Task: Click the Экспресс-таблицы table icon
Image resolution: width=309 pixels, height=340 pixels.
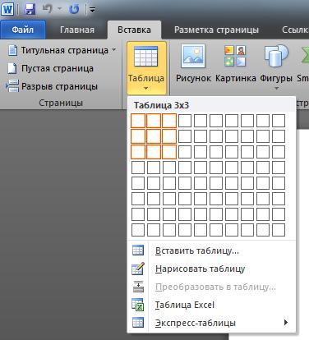Action: click(x=138, y=323)
